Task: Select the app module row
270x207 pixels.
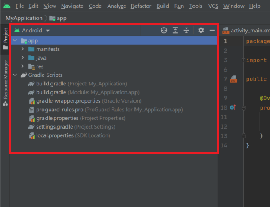Action: [114, 41]
